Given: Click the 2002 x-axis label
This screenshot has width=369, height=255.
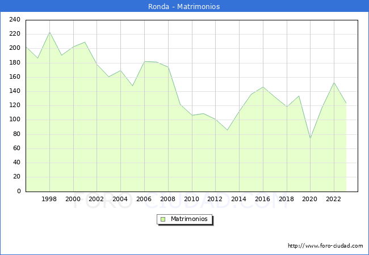Looking at the screenshot, I should [97, 199].
